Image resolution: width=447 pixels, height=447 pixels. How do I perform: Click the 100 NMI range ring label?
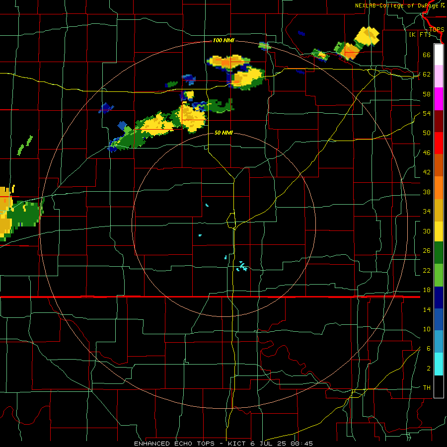tap(223, 41)
